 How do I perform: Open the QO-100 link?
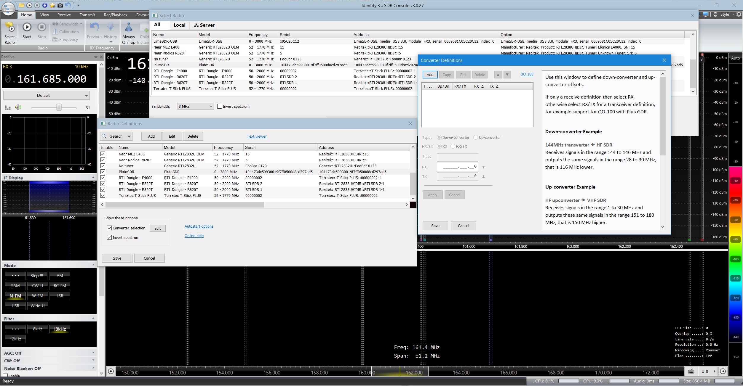tap(527, 74)
